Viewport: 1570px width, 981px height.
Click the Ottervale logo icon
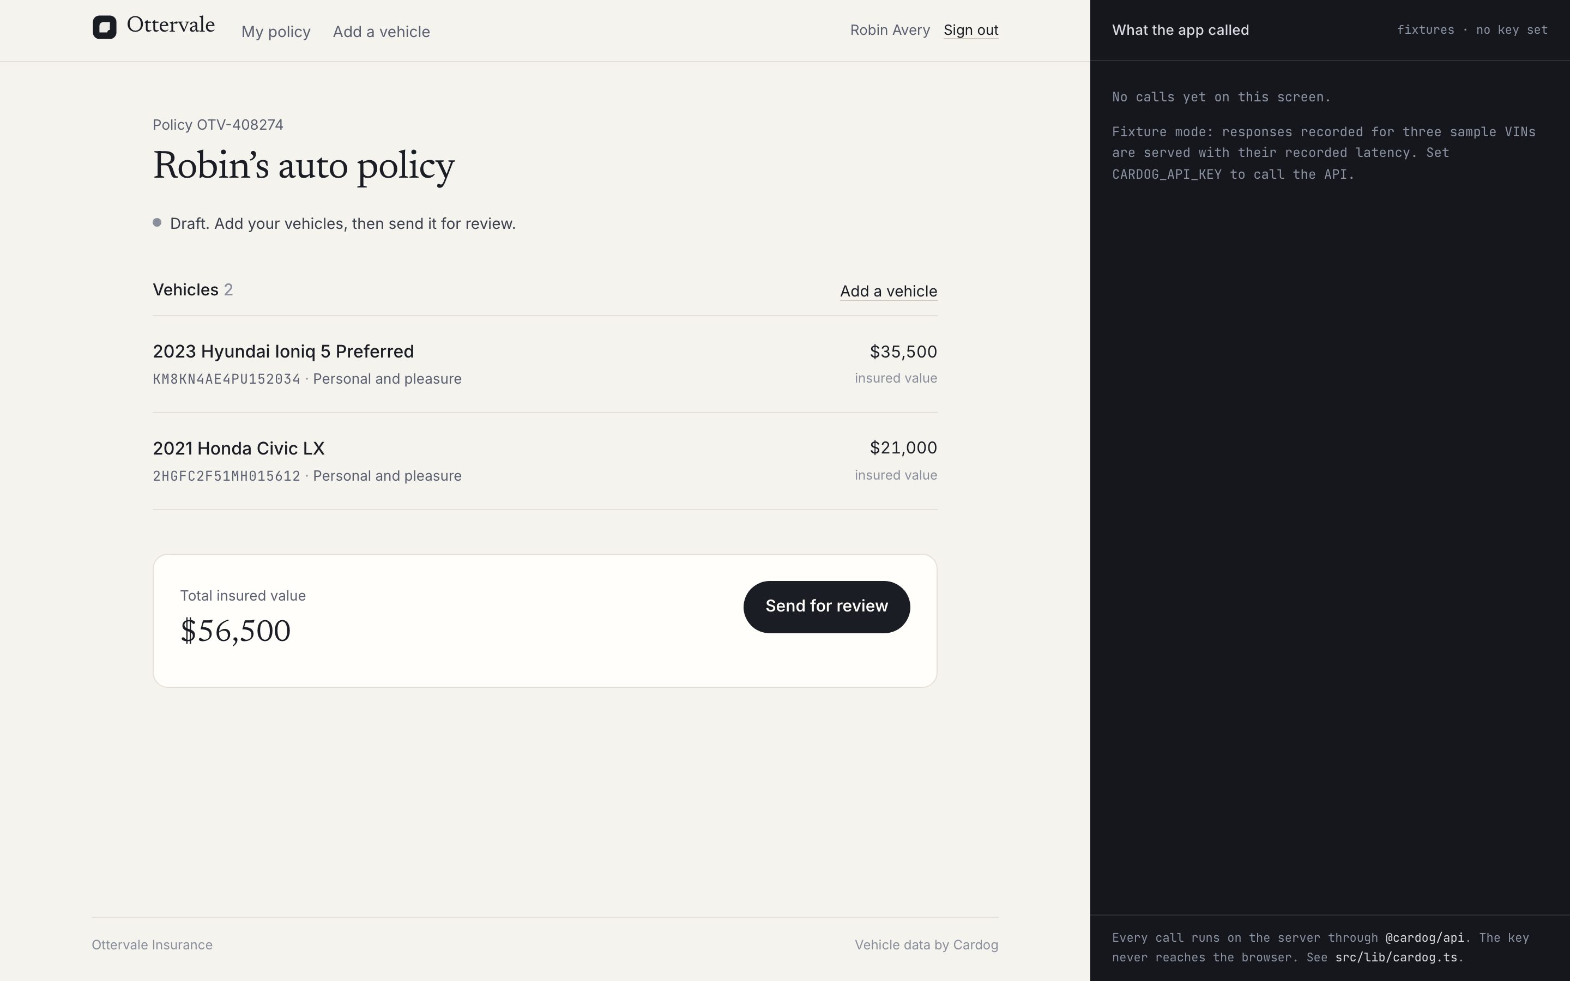(x=105, y=27)
